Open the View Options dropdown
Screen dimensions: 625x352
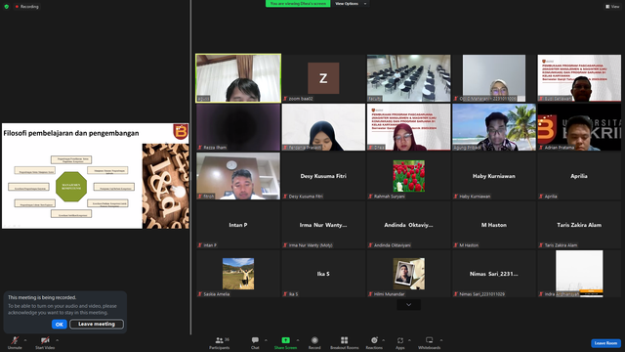click(351, 4)
